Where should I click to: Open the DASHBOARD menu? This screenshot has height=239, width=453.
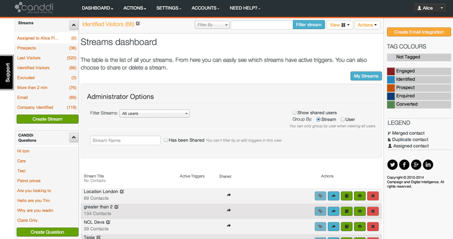97,8
